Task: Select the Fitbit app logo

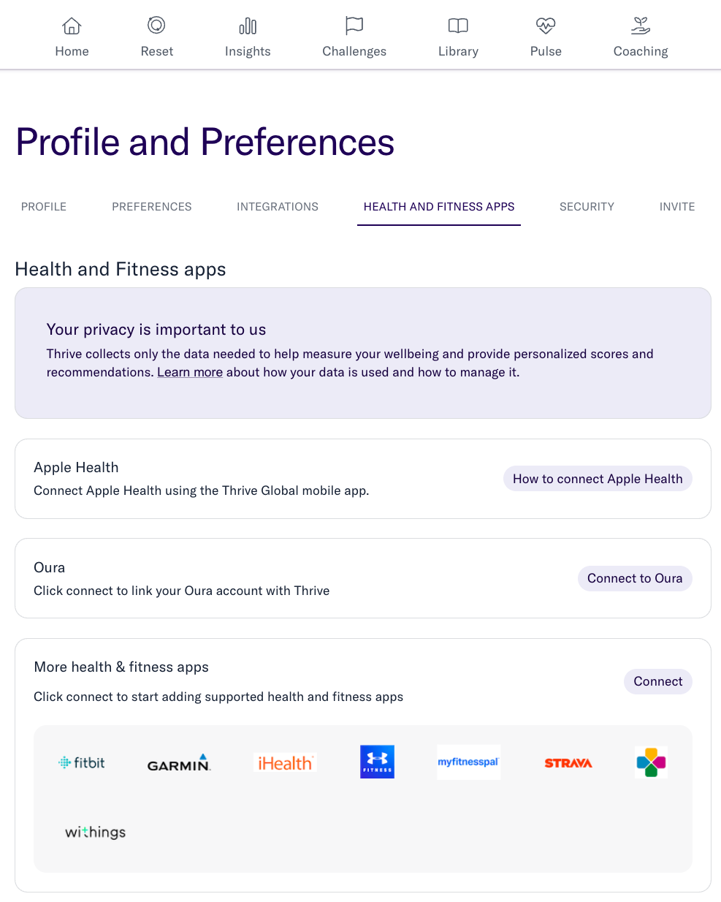Action: [x=81, y=762]
